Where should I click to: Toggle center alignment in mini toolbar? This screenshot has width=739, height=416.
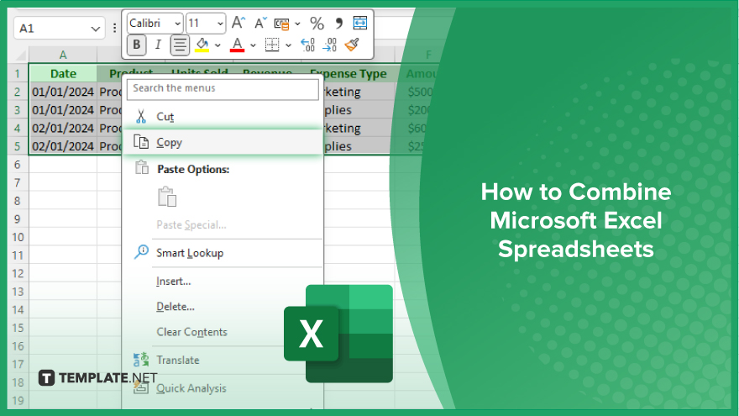pos(180,45)
